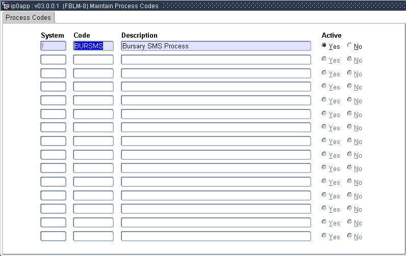
Task: Click the Code field containing BURSMS
Action: pos(93,46)
